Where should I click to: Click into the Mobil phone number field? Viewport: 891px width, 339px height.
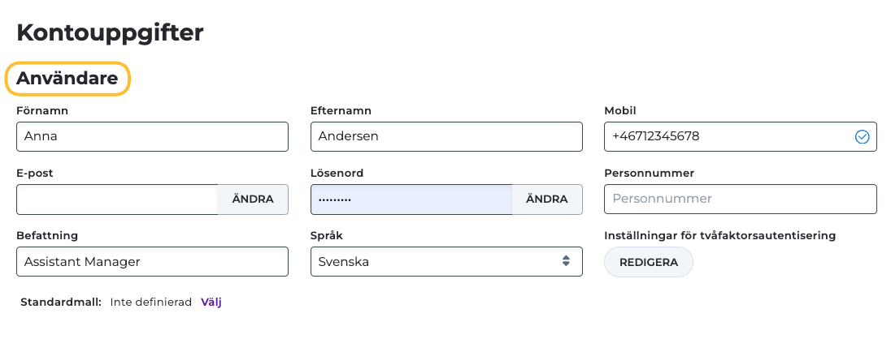(x=728, y=136)
